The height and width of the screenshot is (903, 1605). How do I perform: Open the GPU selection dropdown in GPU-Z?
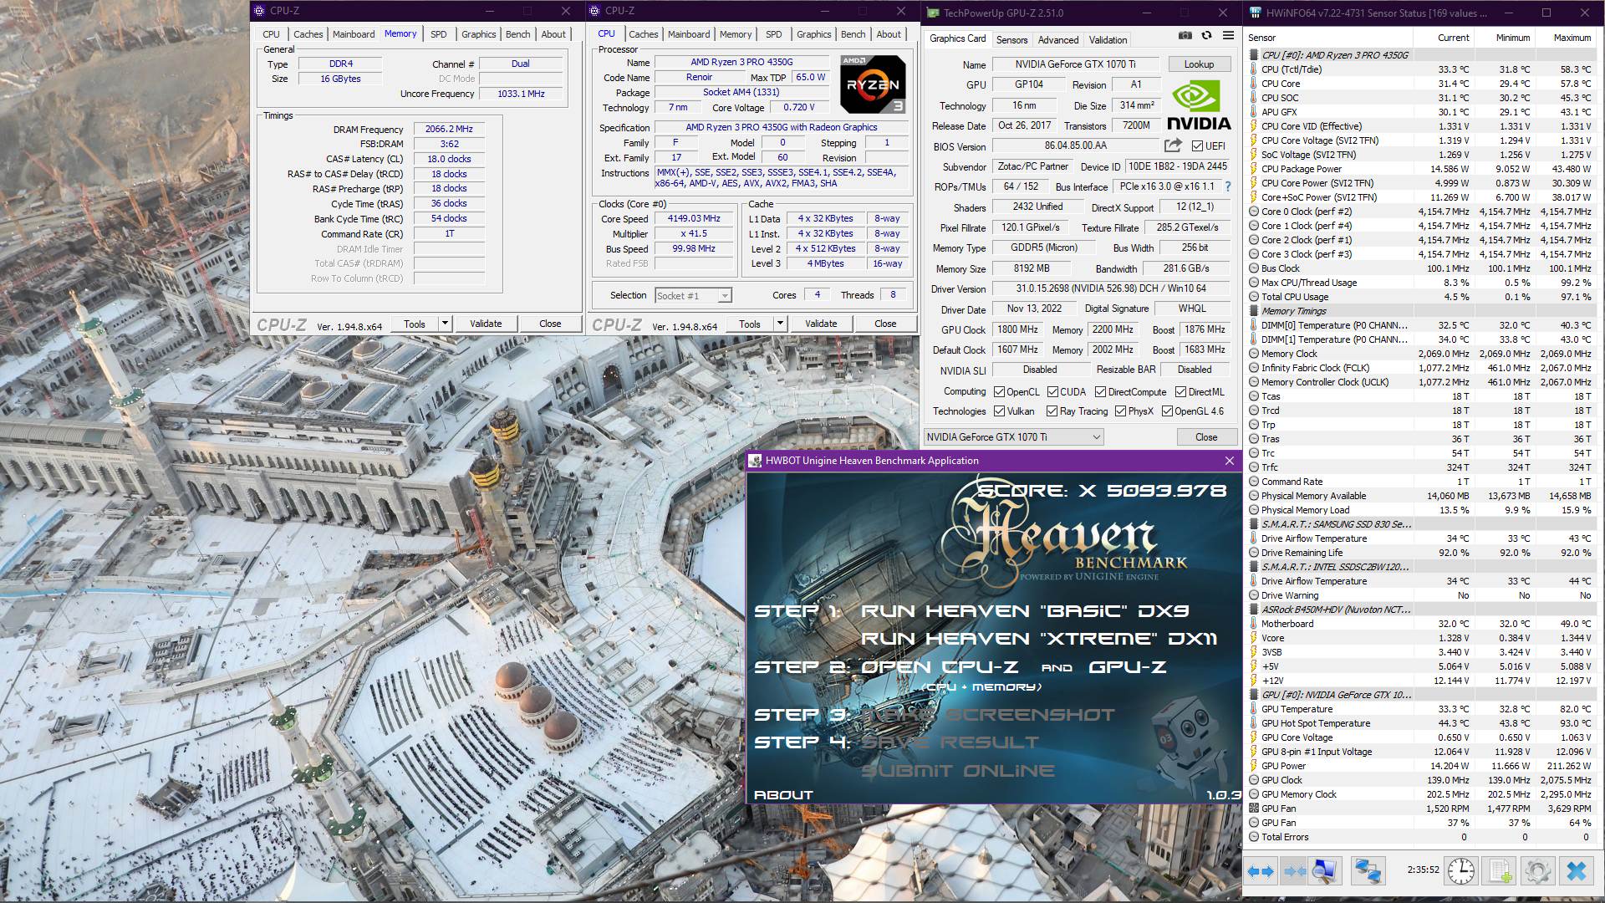(1013, 437)
